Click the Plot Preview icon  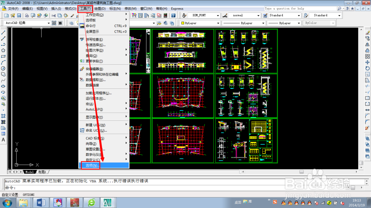coord(33,15)
